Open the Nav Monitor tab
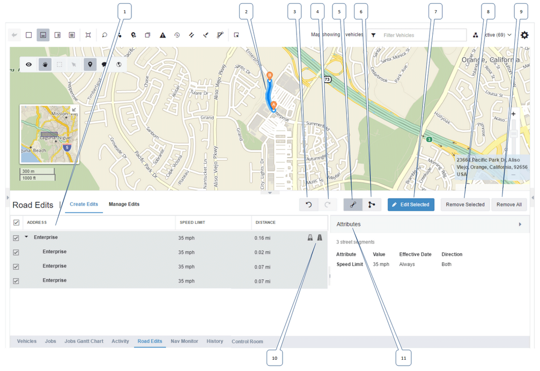The width and height of the screenshot is (540, 371). (x=184, y=342)
